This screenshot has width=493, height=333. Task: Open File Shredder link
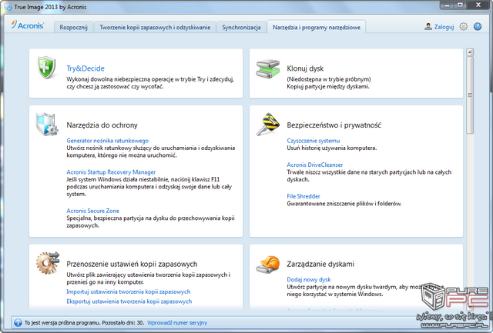[x=304, y=196]
